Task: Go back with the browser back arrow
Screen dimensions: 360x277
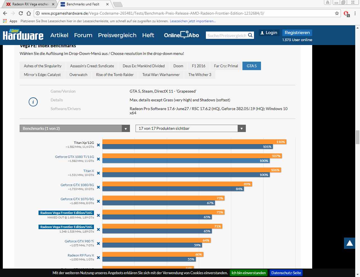Action: [5, 13]
